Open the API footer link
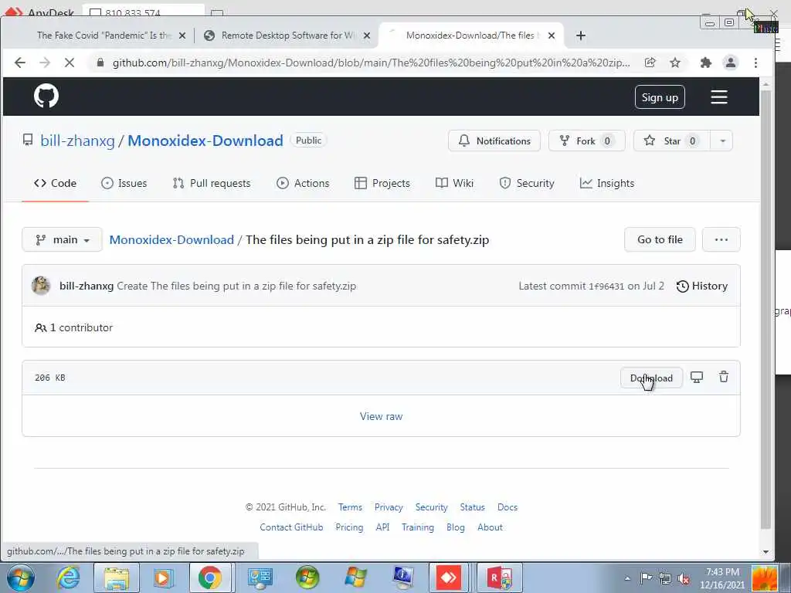This screenshot has height=593, width=791. [382, 527]
